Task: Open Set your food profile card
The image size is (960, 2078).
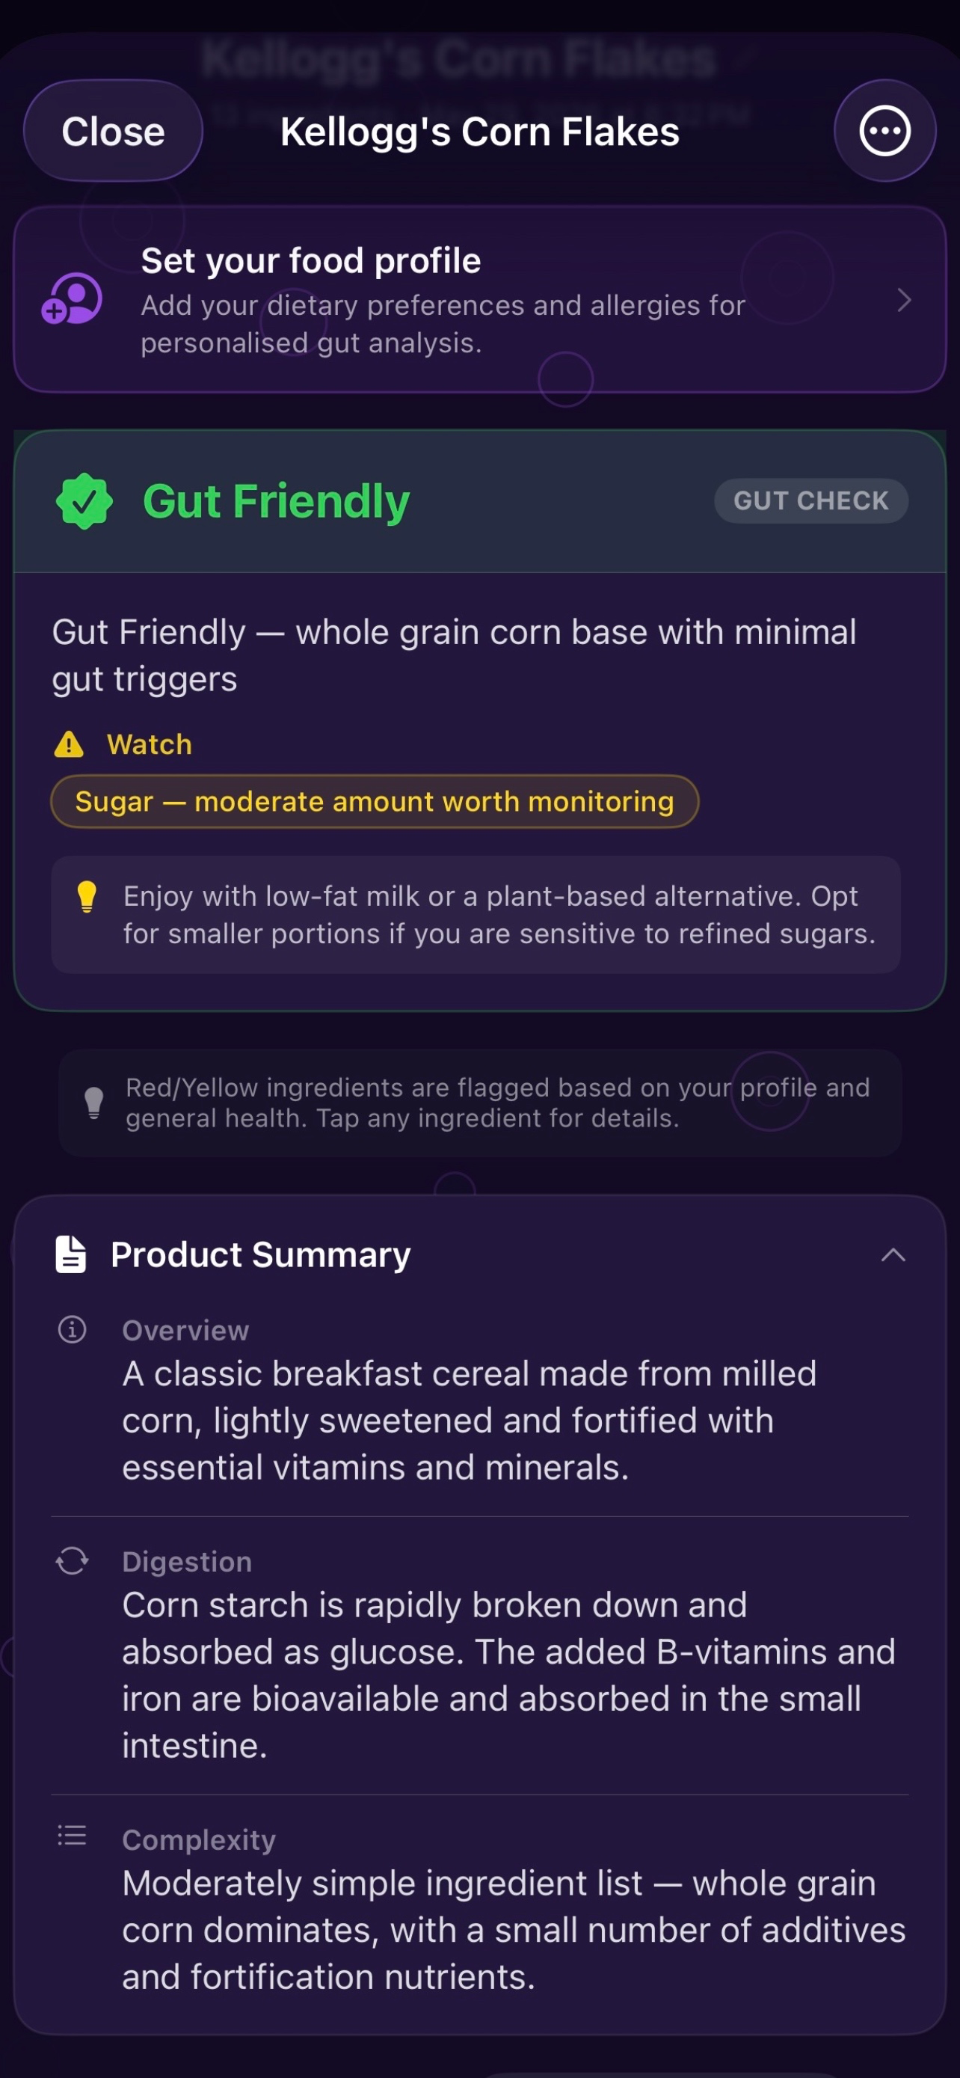Action: tap(479, 299)
